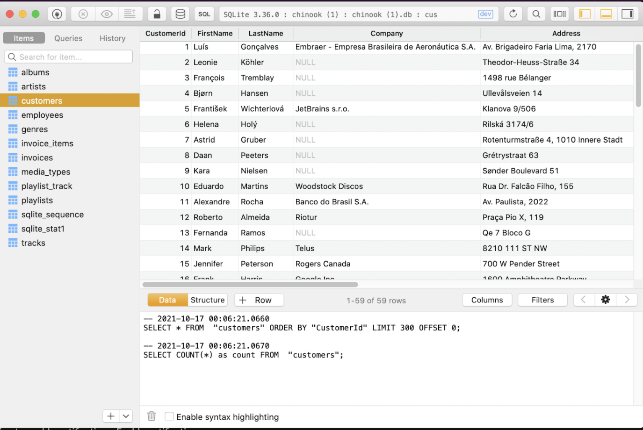
Task: Open the dropdown chevron next to the plus button
Action: [125, 416]
